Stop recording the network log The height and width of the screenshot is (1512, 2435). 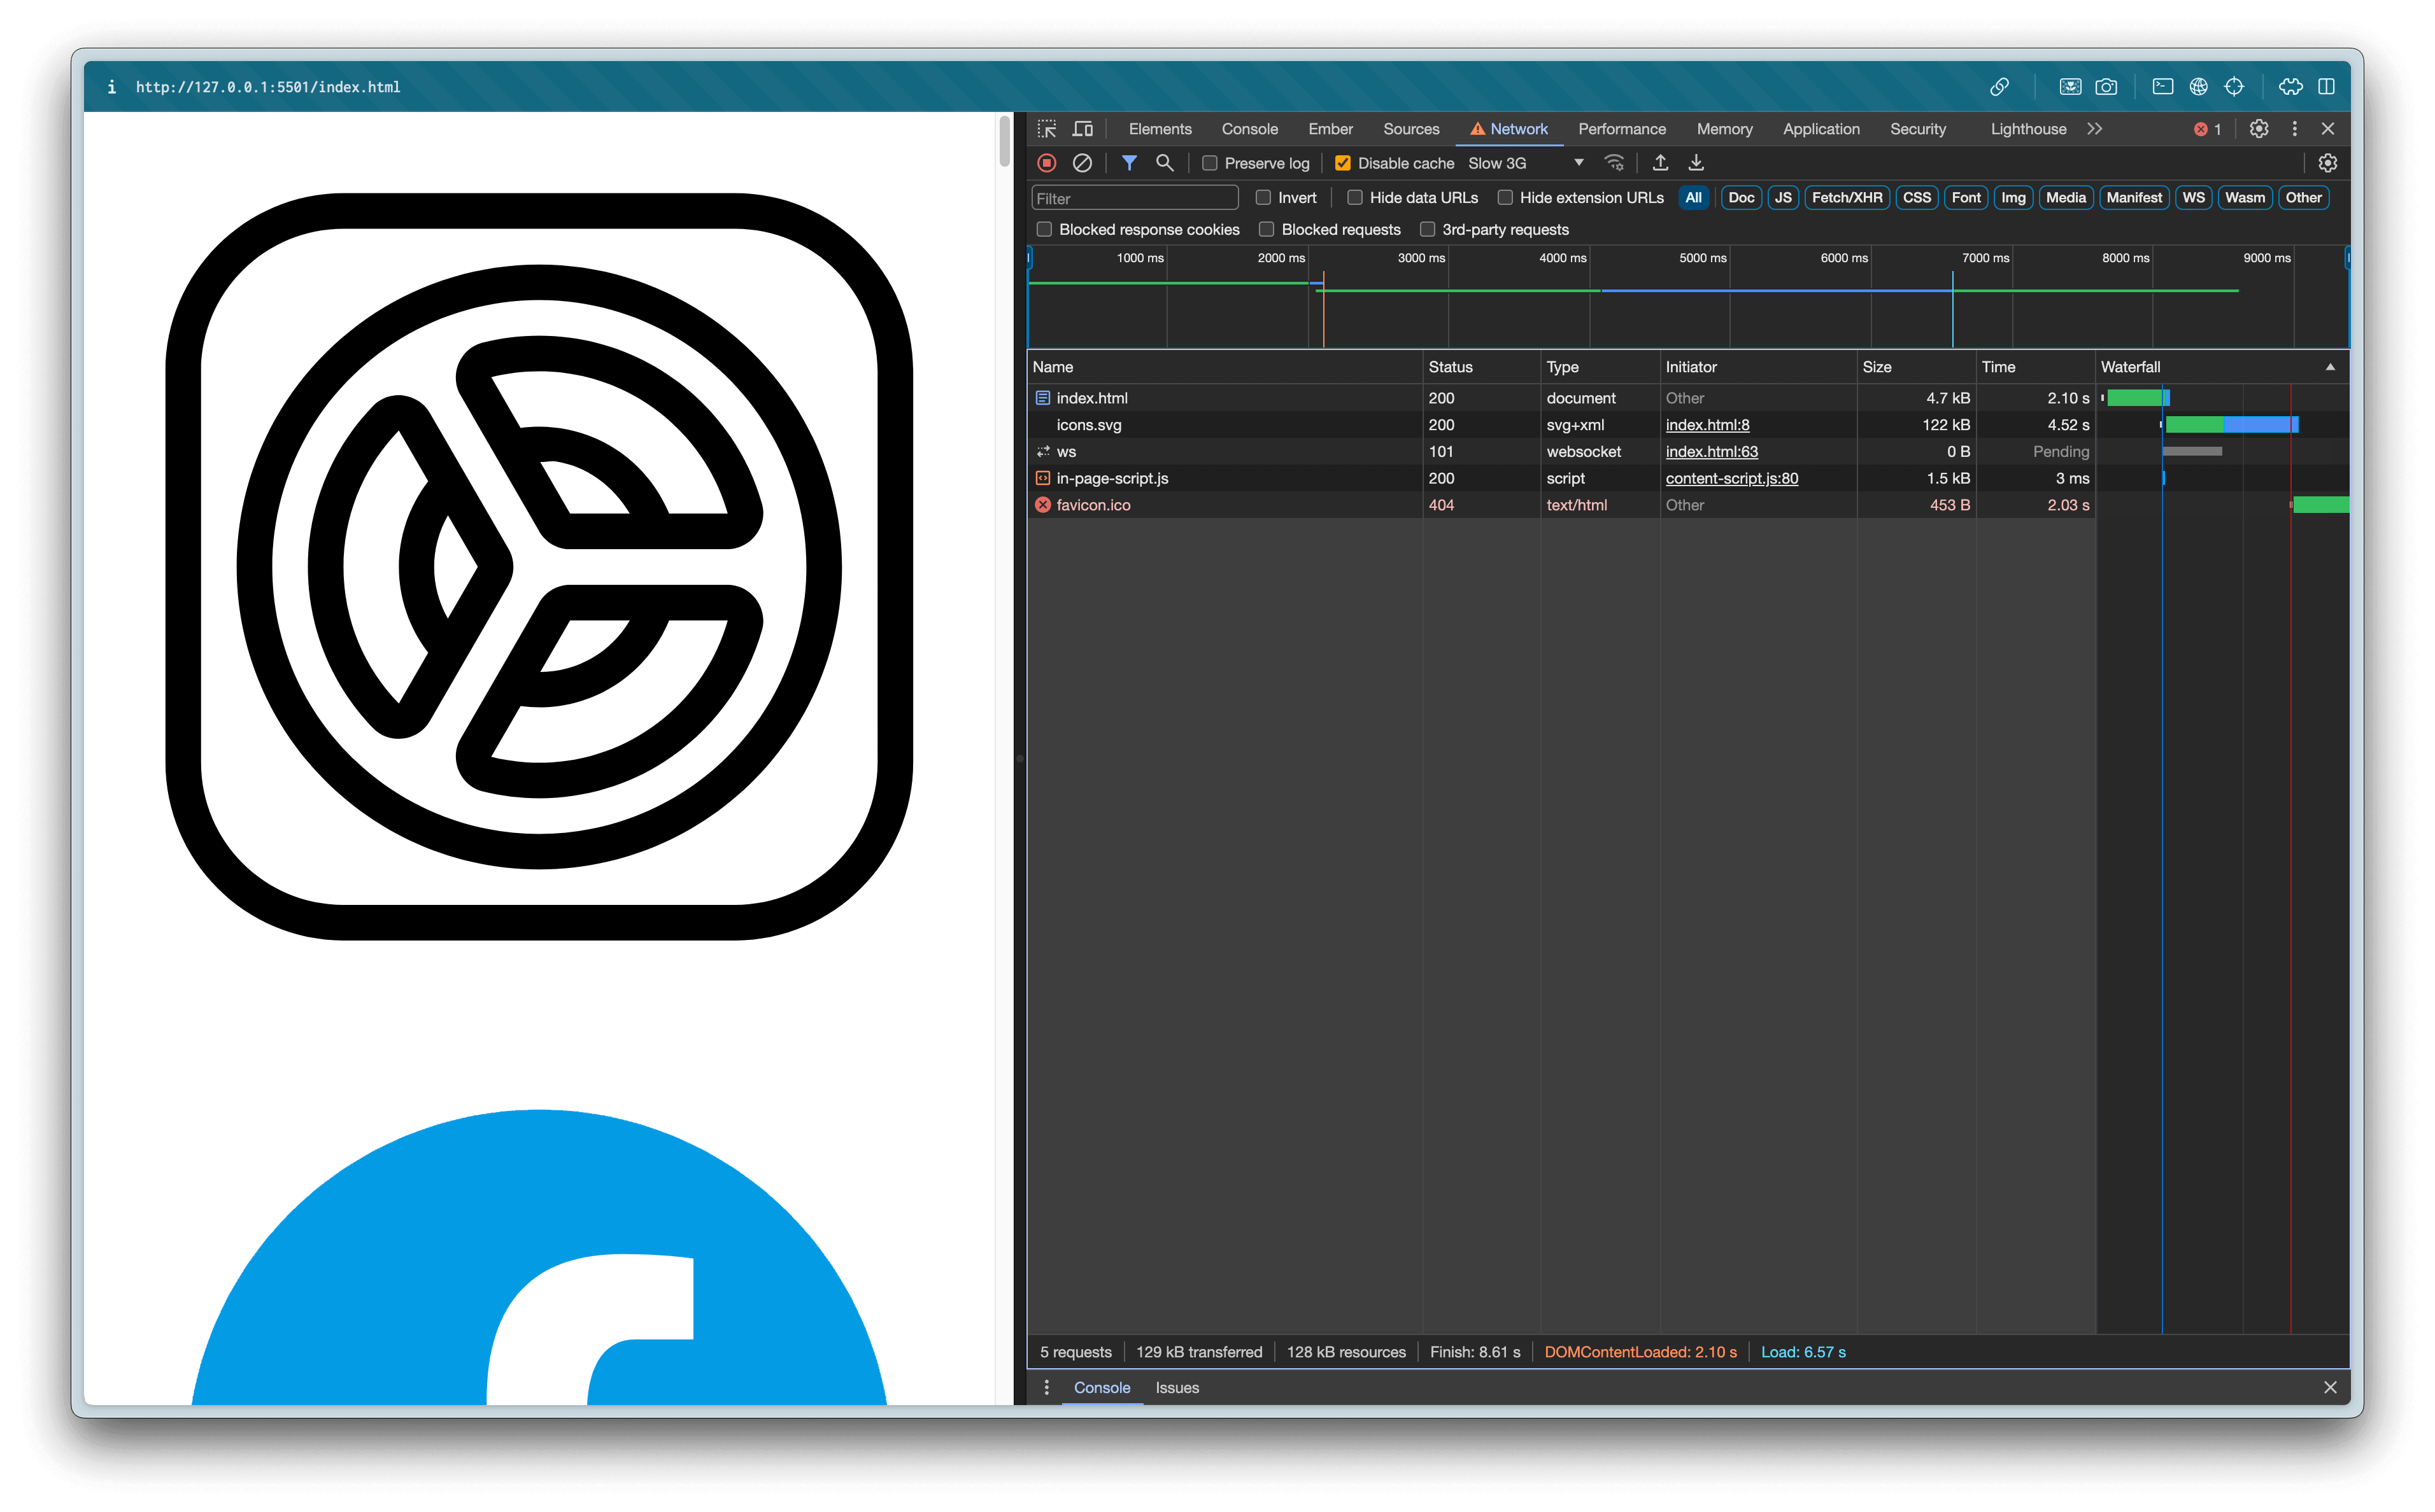tap(1046, 162)
